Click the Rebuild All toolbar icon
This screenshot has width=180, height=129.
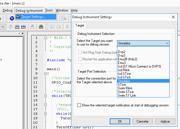coord(24,27)
